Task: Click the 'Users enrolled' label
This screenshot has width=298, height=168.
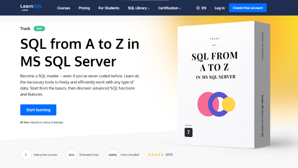Action: point(130,155)
